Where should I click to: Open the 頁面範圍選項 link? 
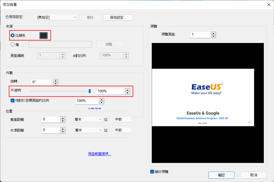(x=99, y=154)
